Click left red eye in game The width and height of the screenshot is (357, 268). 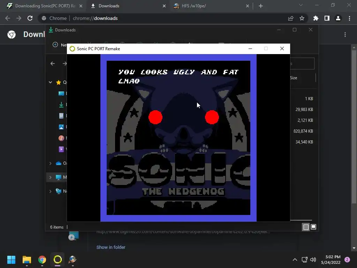coord(155,117)
